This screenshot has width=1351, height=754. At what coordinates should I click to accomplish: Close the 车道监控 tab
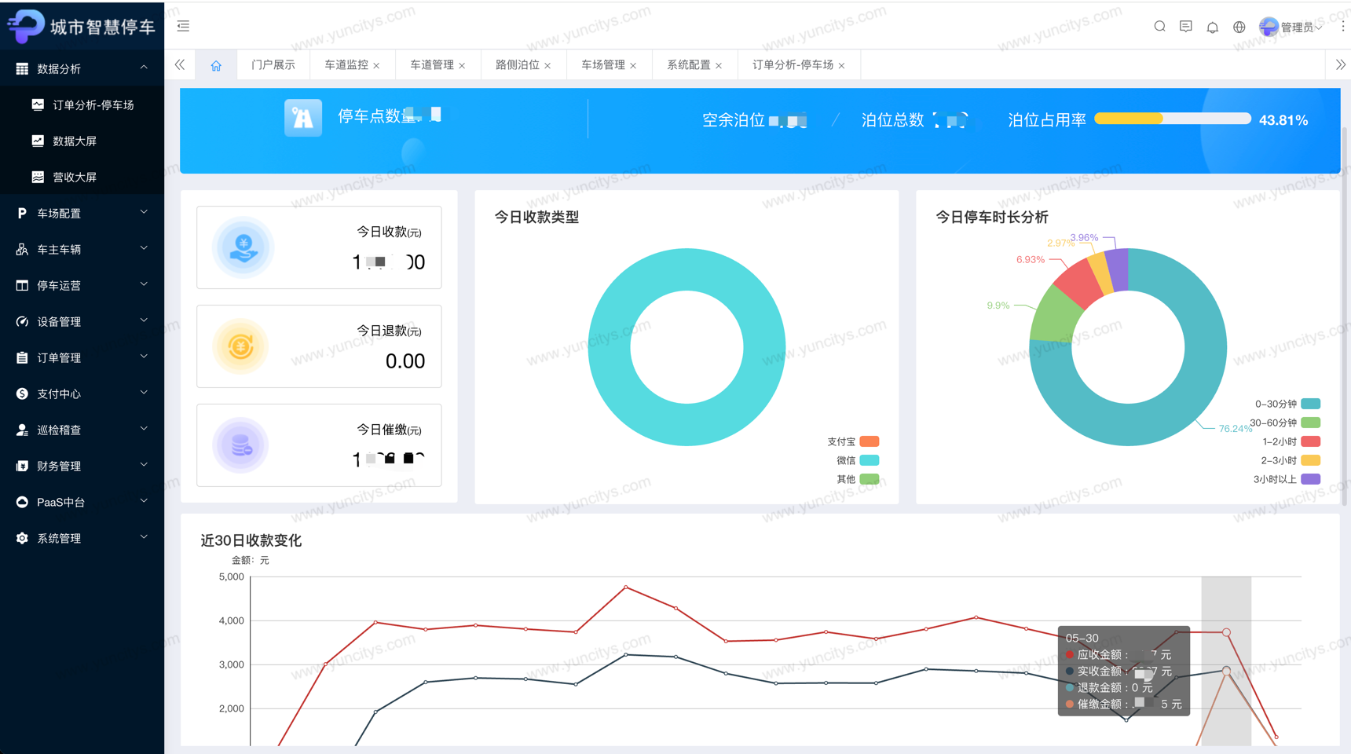[377, 66]
